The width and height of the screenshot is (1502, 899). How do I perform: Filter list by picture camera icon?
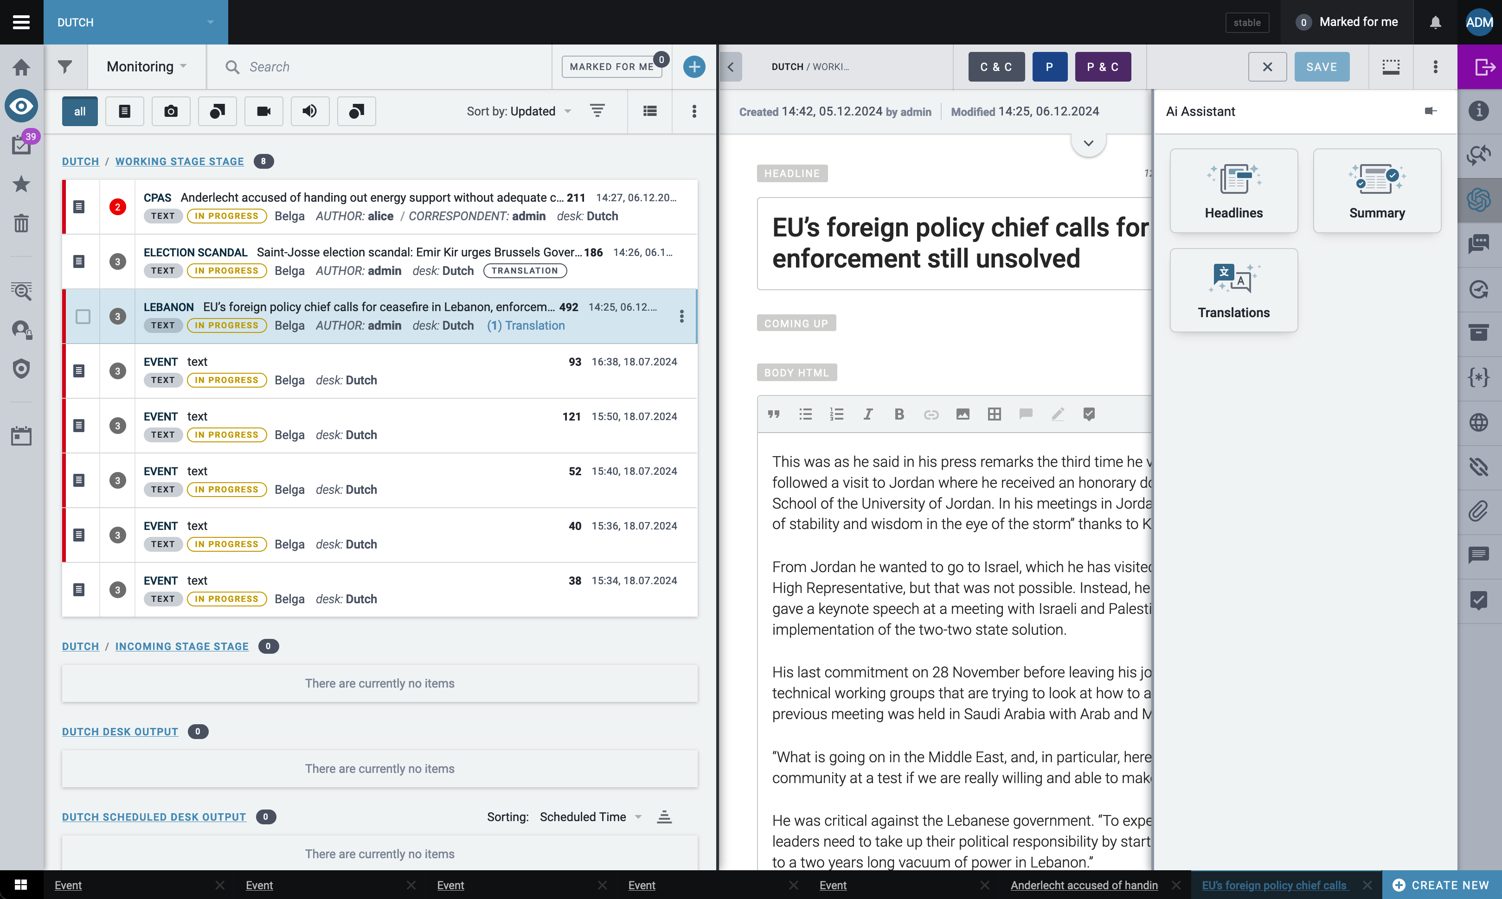point(171,111)
